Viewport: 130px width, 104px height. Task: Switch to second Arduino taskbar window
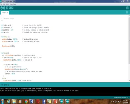click(67, 102)
